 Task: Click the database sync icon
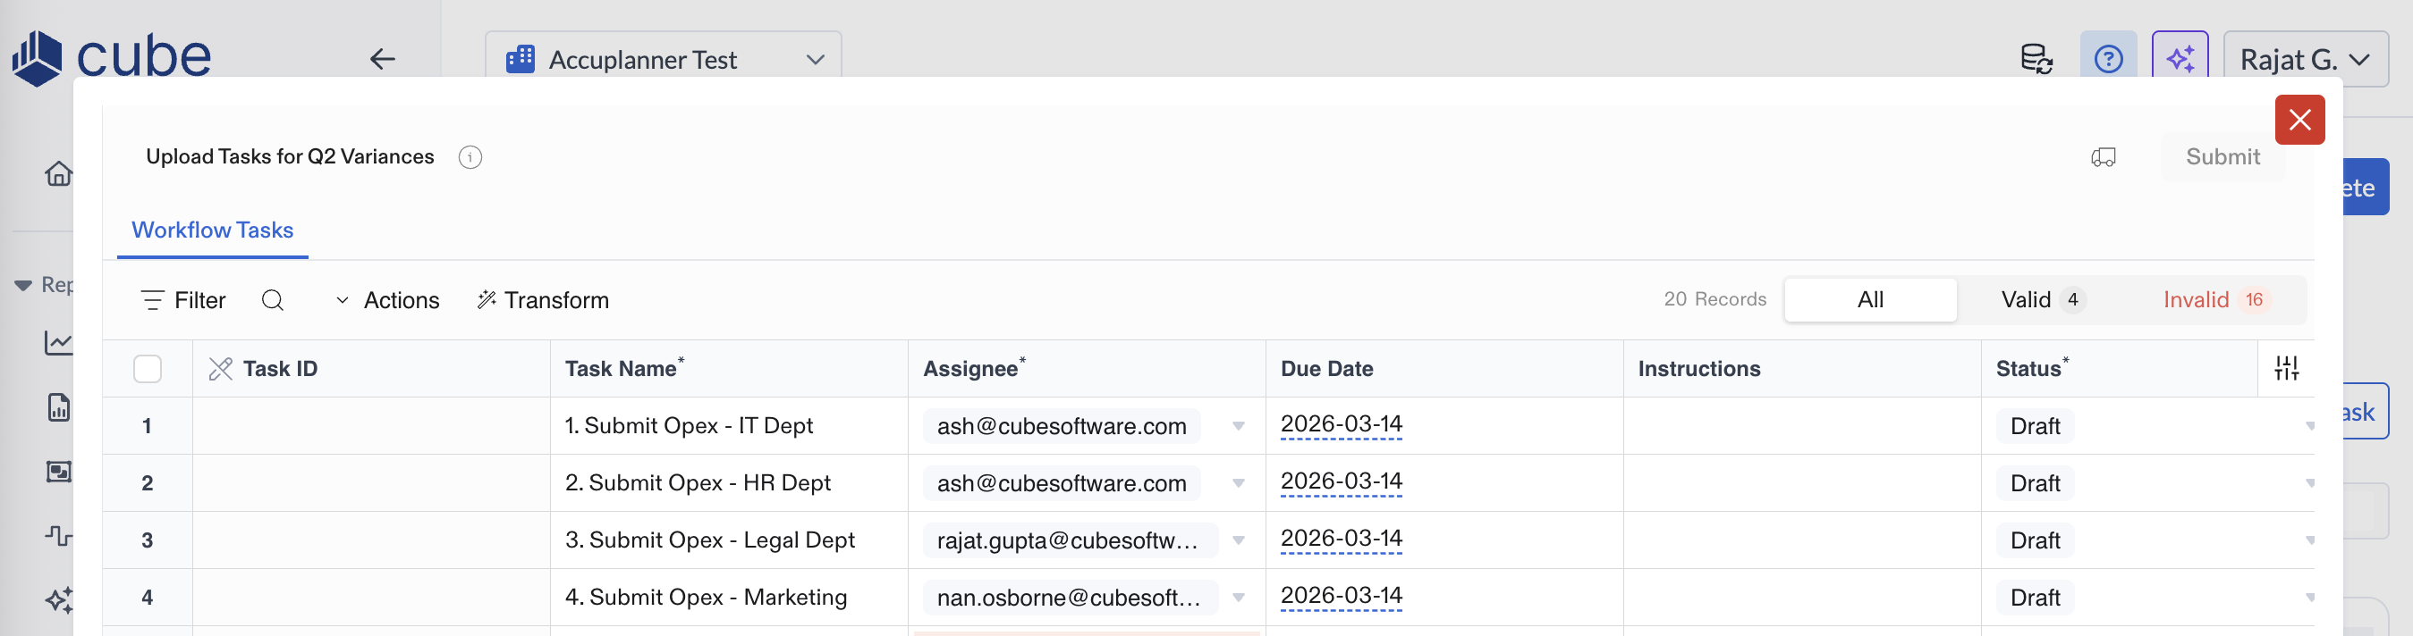pyautogui.click(x=2036, y=60)
